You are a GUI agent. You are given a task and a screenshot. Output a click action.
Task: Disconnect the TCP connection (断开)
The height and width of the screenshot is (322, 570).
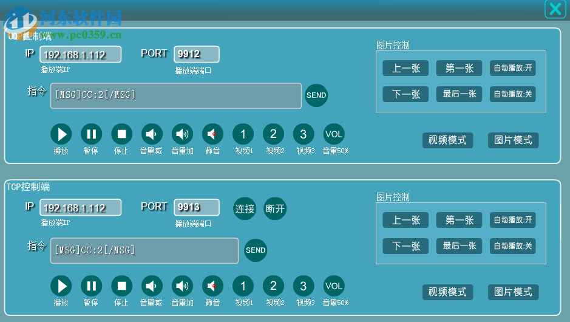pos(275,208)
